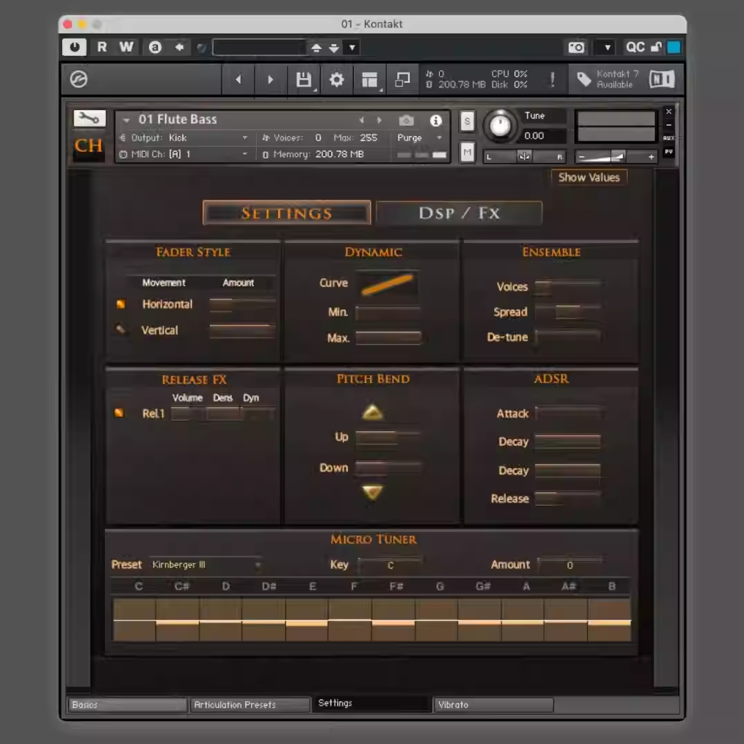The image size is (744, 744).
Task: Click the lock icon next to QC
Action: click(656, 47)
